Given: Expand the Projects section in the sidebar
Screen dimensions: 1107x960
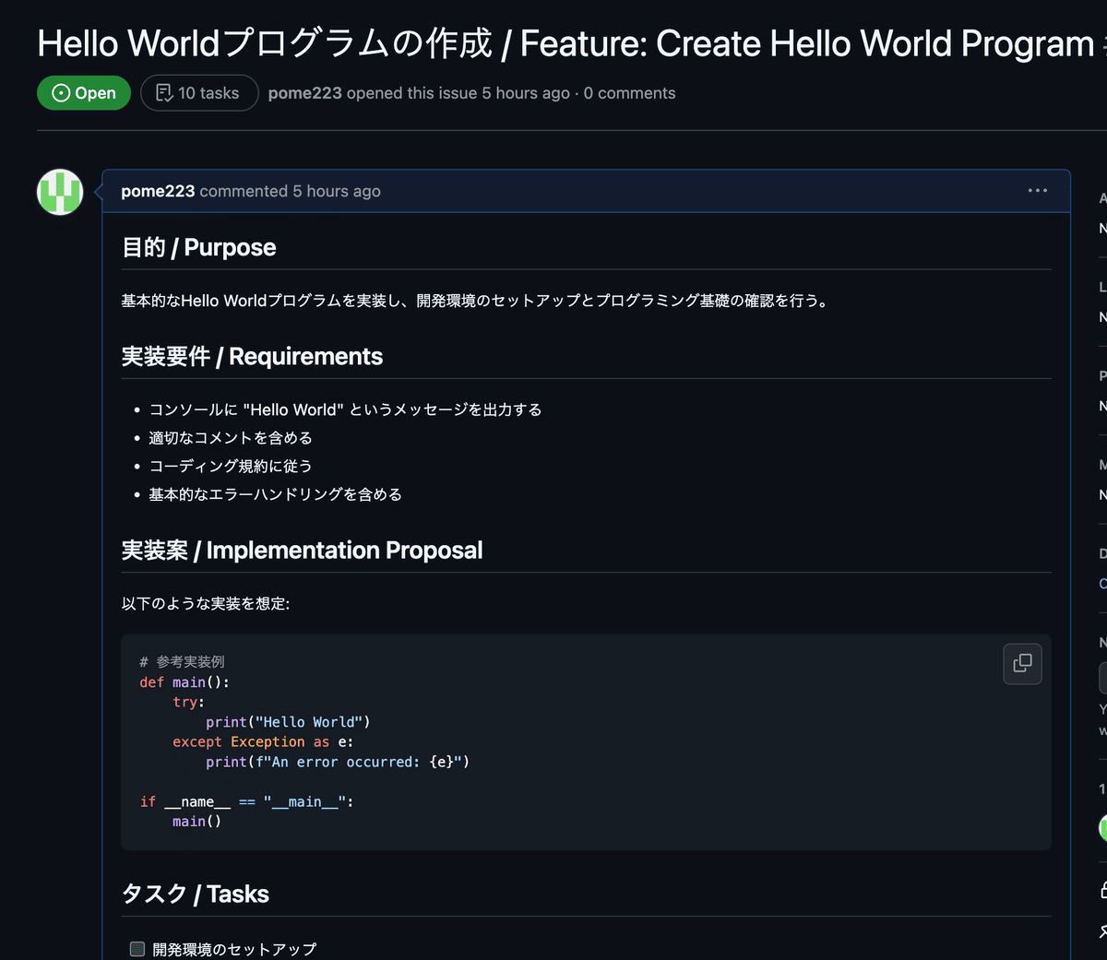Looking at the screenshot, I should (x=1101, y=375).
